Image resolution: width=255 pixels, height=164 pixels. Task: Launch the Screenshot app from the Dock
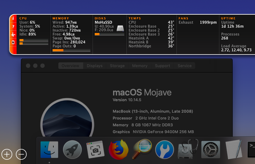click(95, 150)
